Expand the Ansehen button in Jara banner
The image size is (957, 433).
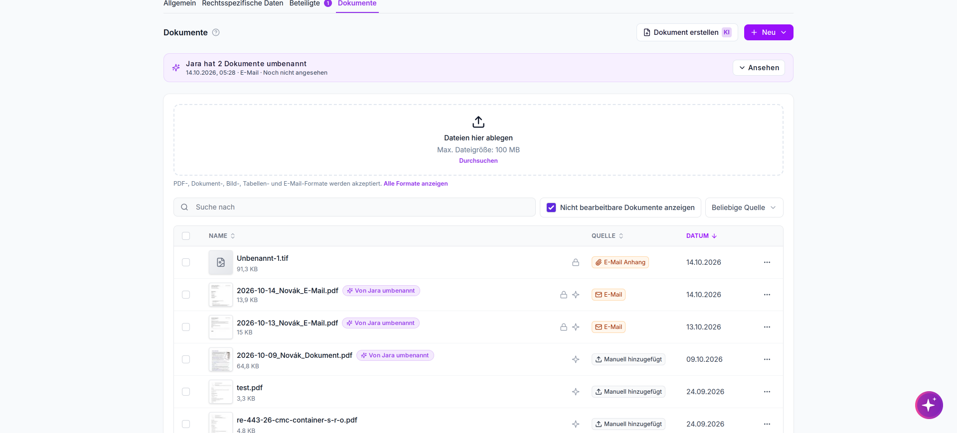pyautogui.click(x=759, y=68)
